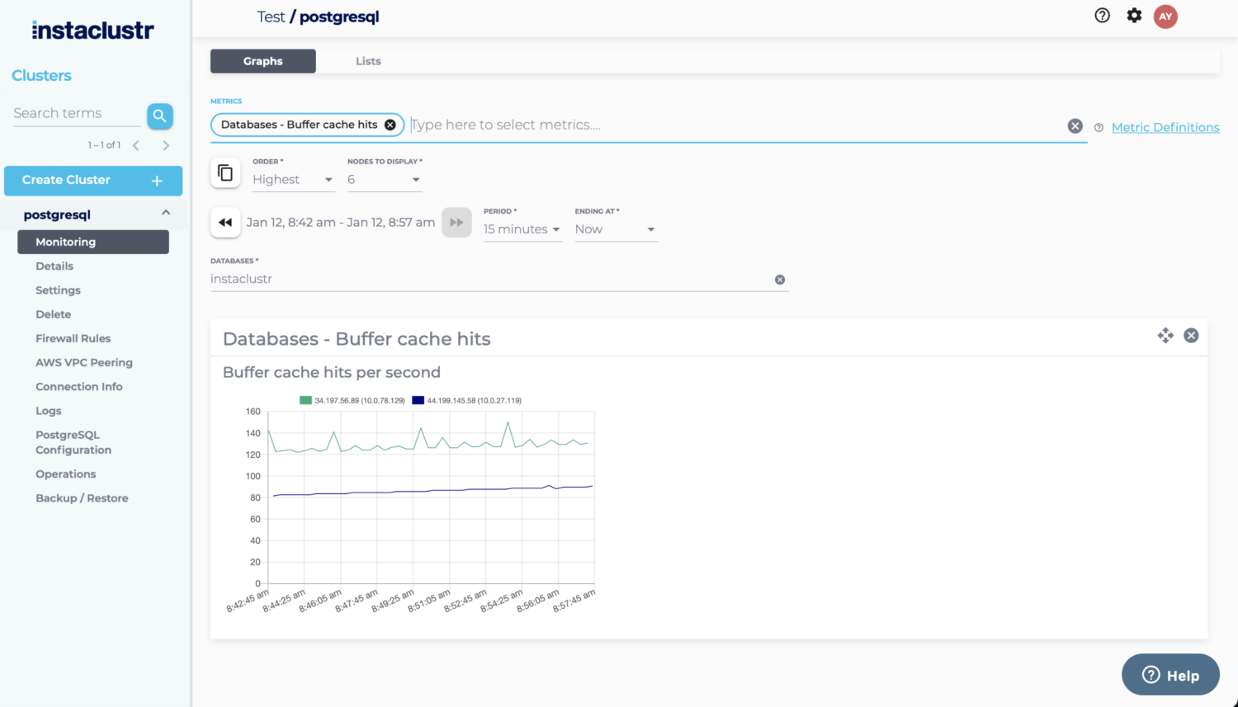Clear all selected metrics with the X
Viewport: 1238px width, 707px height.
(1075, 125)
